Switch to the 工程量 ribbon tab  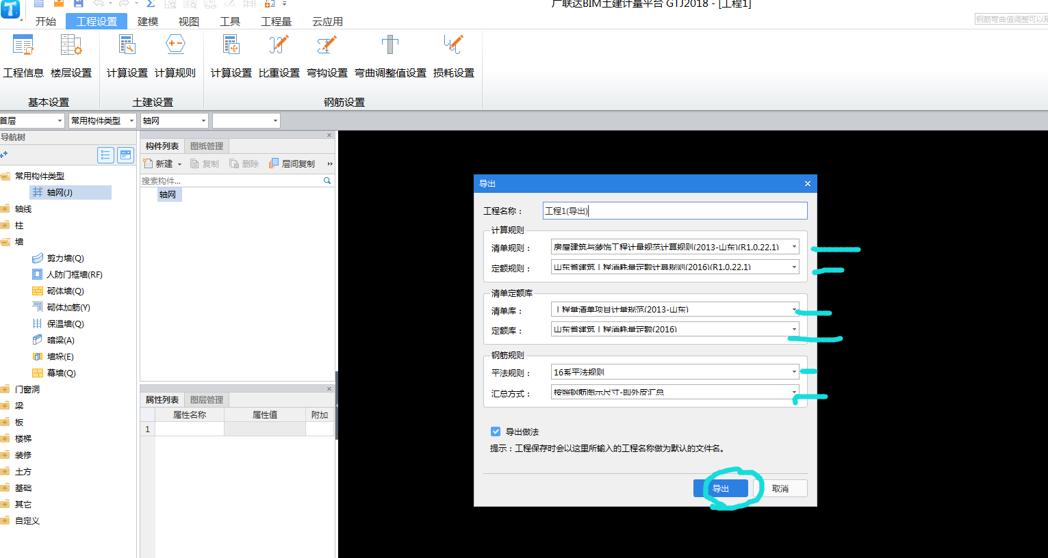(277, 21)
